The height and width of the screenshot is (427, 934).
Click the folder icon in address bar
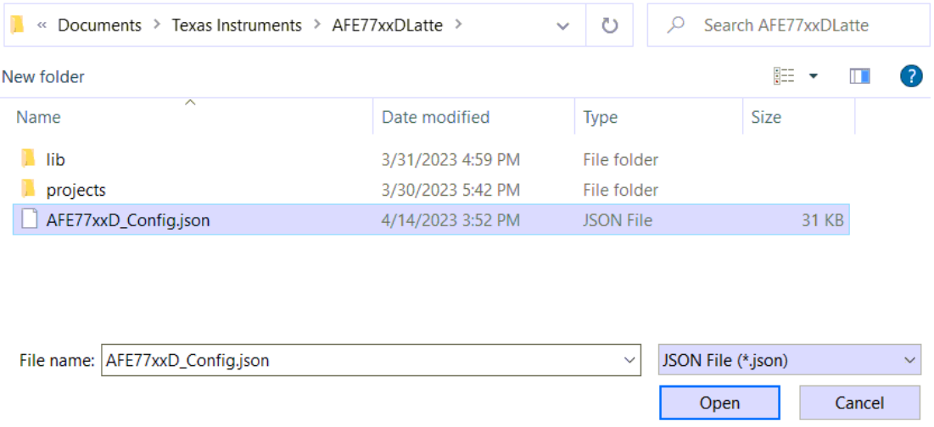point(17,25)
